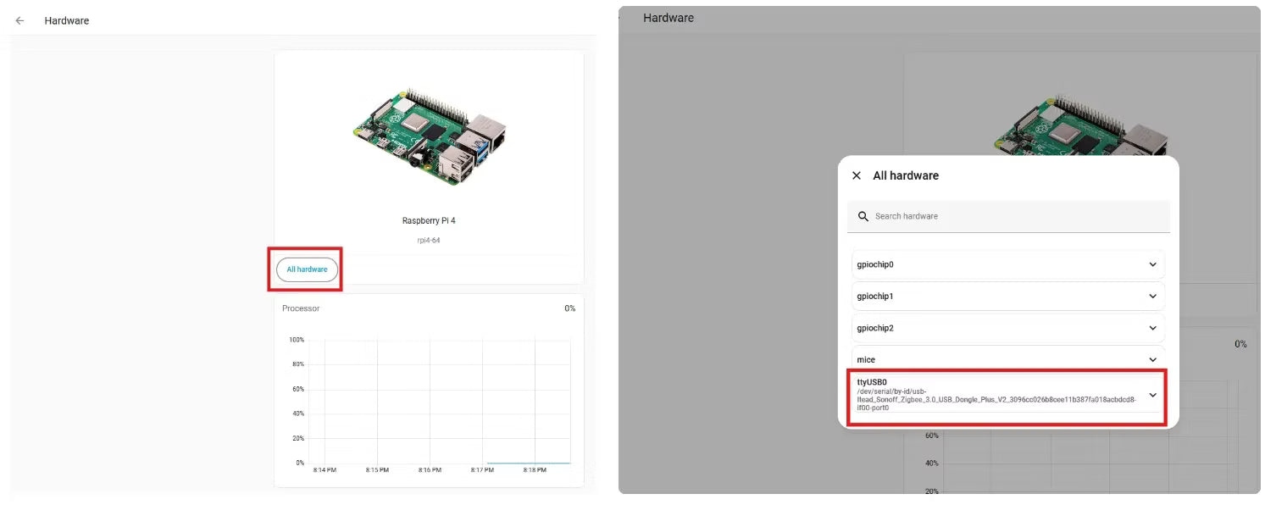Expand the gpiochip0 entry
The image size is (1265, 505).
pyautogui.click(x=1152, y=264)
